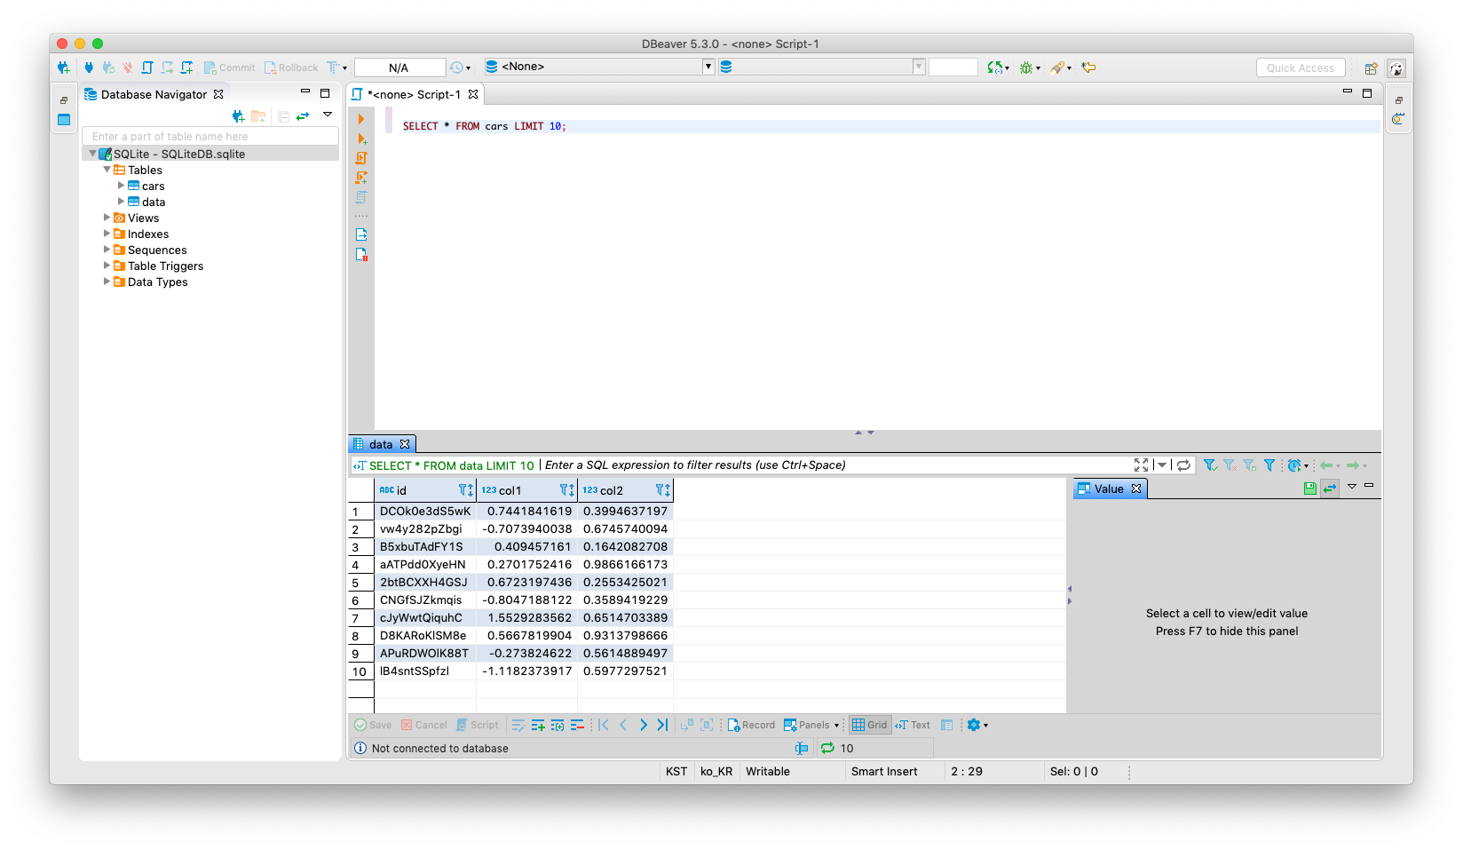Click the Load SQL script file icon

point(361,234)
